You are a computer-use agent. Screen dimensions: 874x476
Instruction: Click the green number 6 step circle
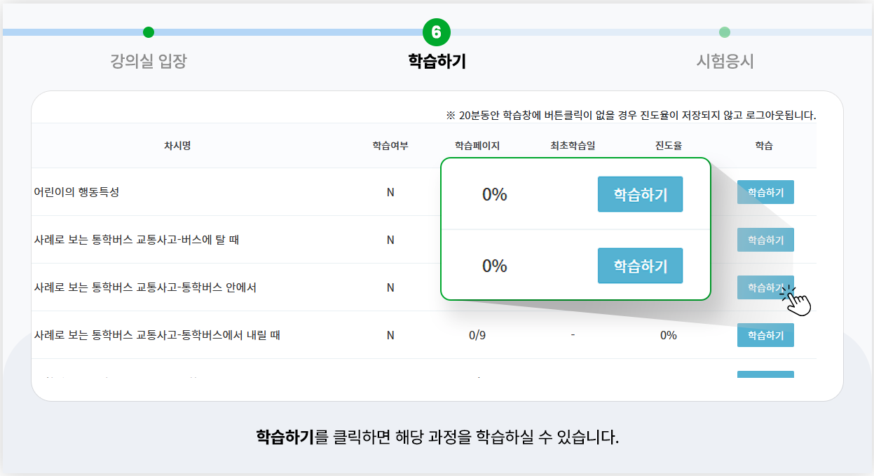[x=437, y=32]
